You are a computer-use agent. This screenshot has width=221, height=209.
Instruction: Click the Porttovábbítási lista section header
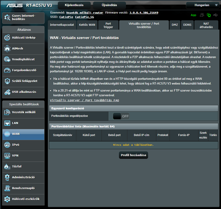[x=134, y=127]
